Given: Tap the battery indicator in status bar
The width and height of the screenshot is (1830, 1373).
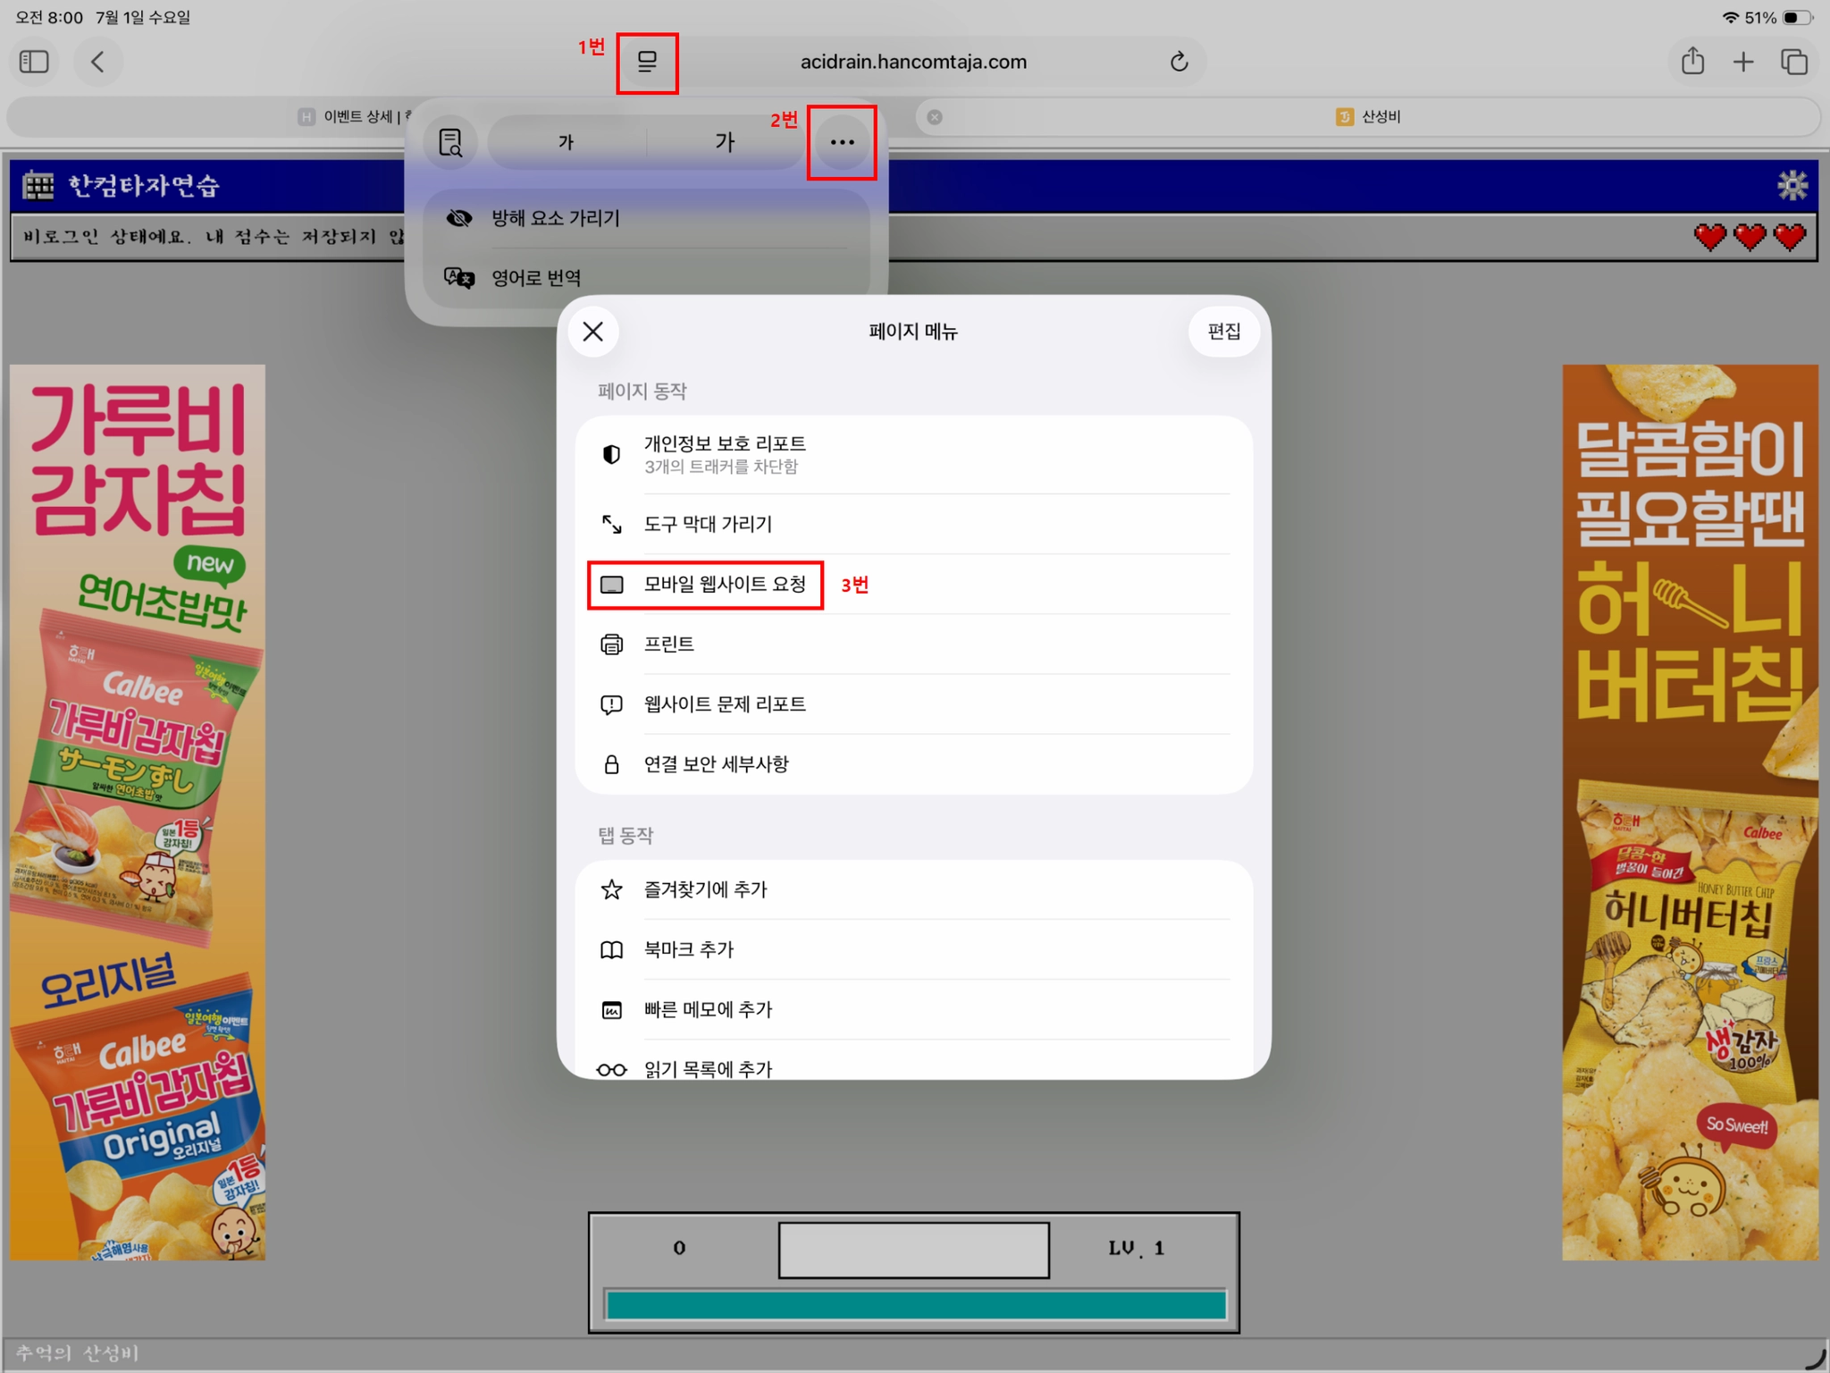Looking at the screenshot, I should coord(1797,17).
